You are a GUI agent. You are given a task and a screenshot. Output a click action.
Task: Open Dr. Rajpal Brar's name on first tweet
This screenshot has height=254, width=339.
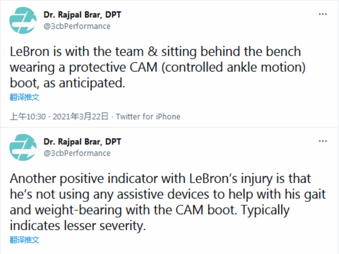coord(82,15)
